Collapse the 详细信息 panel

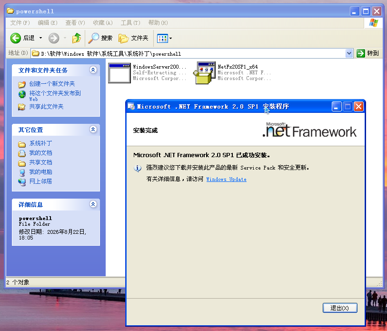pyautogui.click(x=93, y=204)
